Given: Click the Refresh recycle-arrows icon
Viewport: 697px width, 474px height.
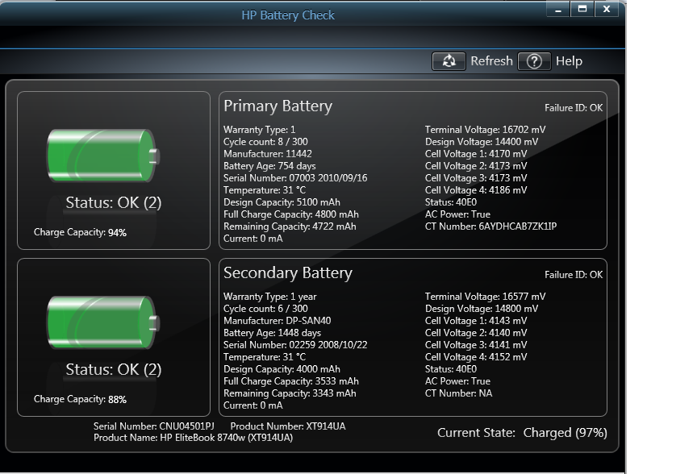Looking at the screenshot, I should [x=449, y=61].
